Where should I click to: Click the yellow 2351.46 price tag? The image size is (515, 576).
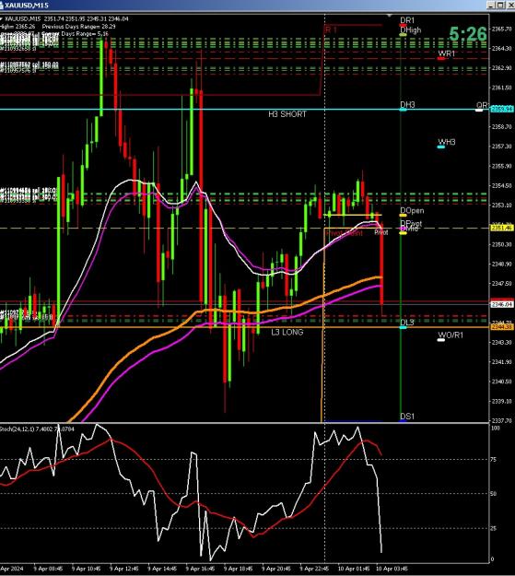502,229
